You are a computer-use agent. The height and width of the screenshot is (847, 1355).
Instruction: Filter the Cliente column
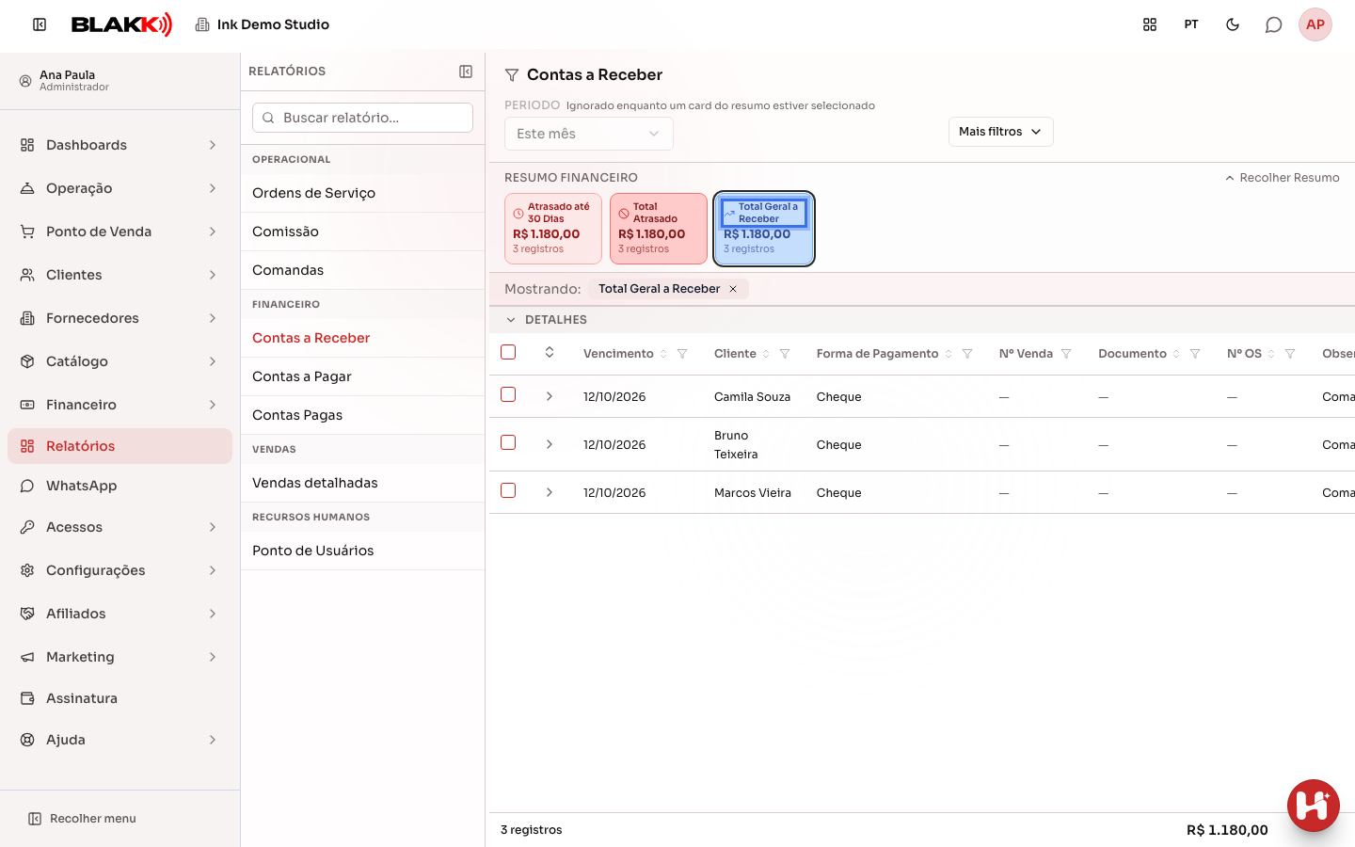[x=785, y=354]
